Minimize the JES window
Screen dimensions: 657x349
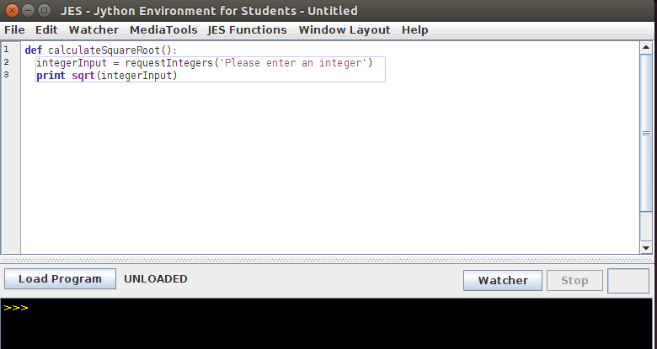tap(28, 11)
